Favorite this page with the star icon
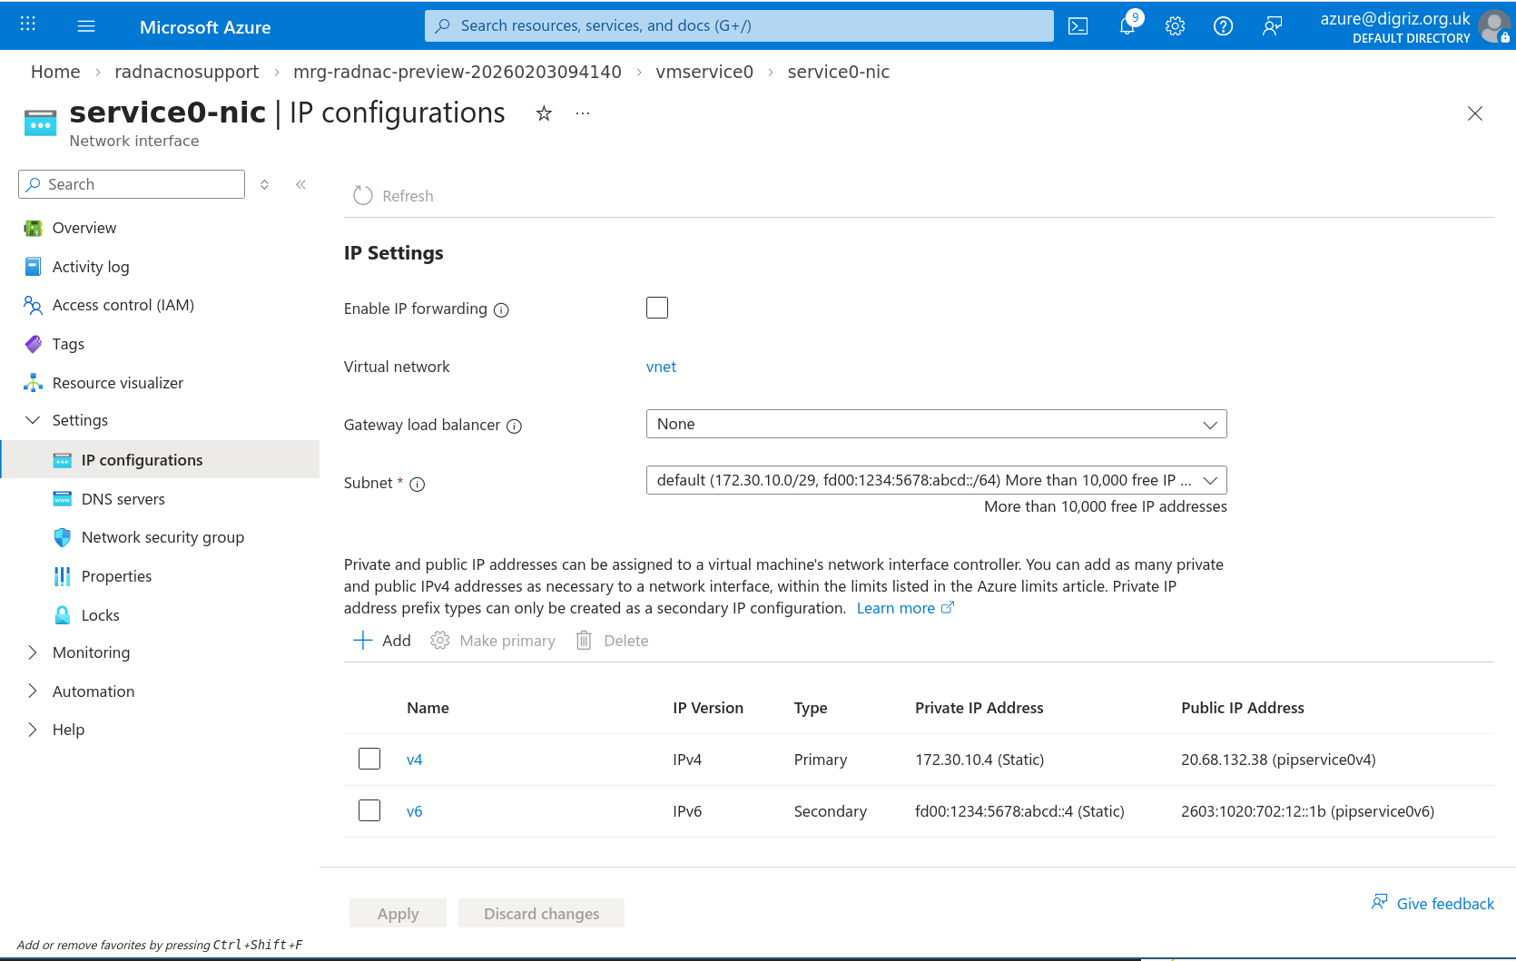 544,113
